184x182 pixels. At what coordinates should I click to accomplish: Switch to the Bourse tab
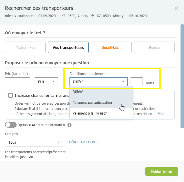point(154,47)
